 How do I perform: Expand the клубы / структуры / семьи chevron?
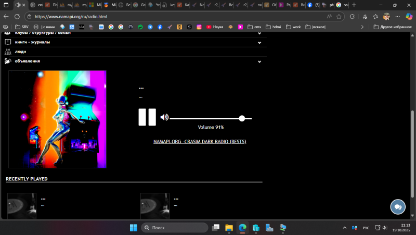point(259,33)
